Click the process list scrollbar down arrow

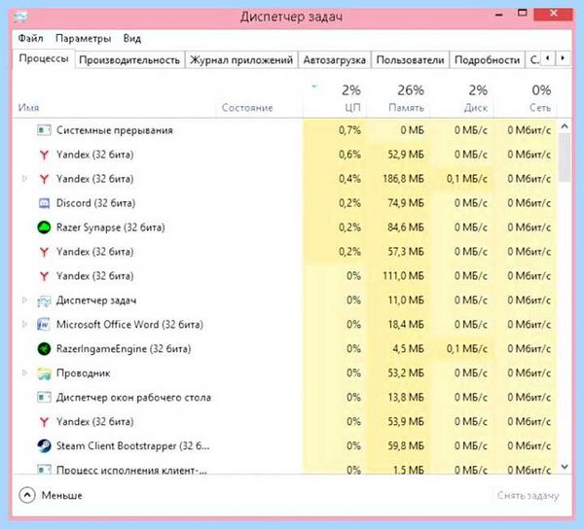[x=565, y=466]
